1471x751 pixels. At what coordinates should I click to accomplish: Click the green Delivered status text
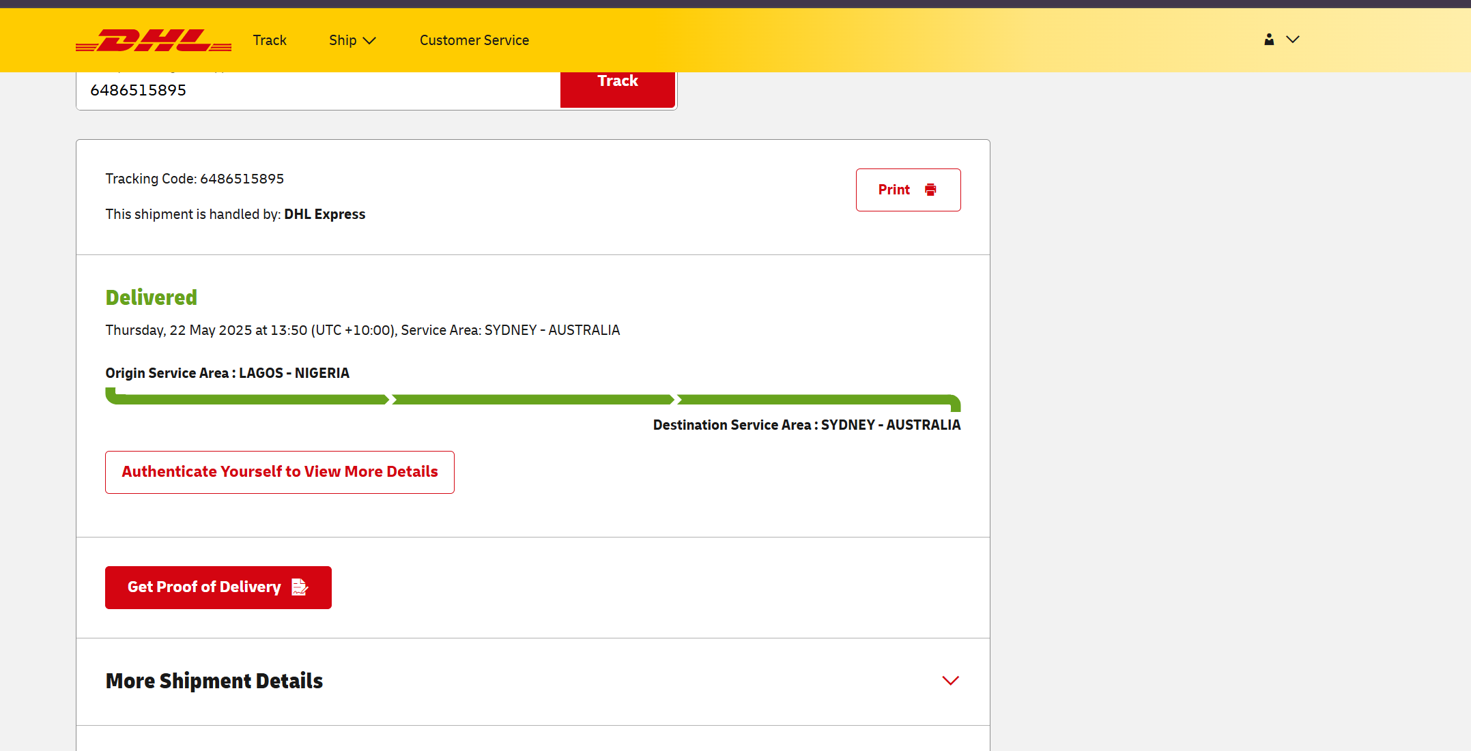152,297
